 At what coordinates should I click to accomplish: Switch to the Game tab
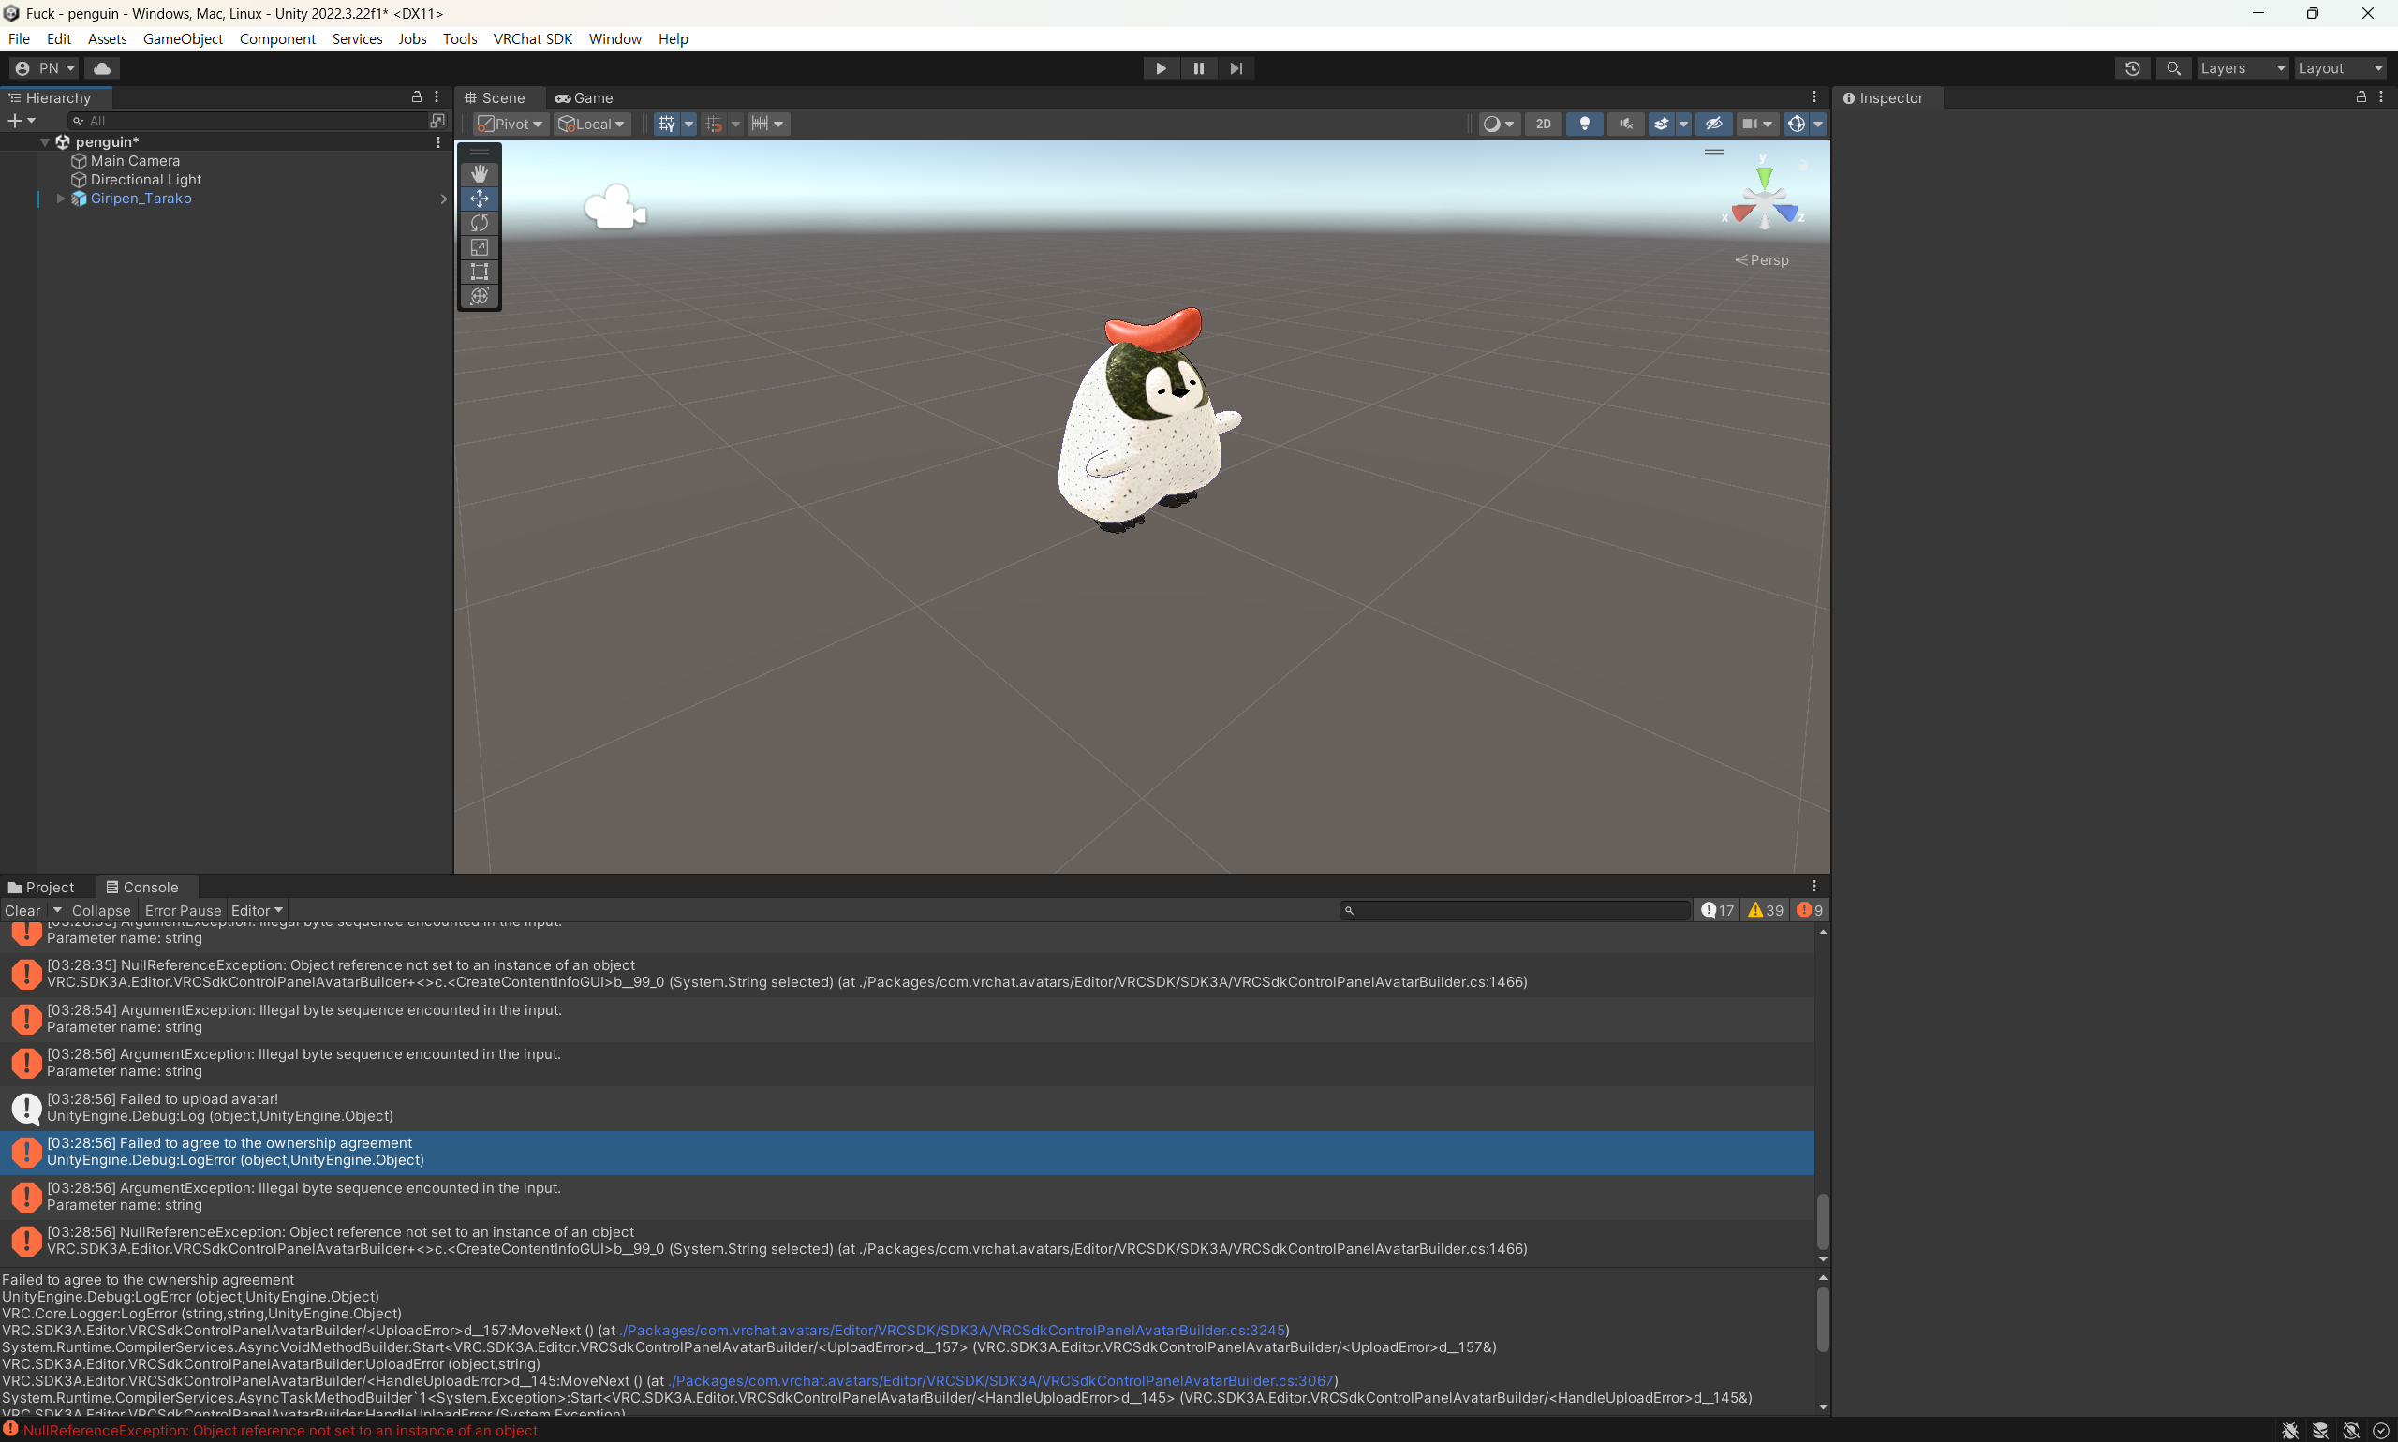[x=585, y=97]
